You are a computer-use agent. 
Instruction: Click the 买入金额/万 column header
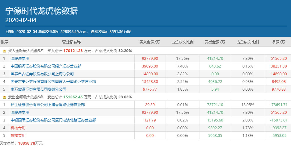[x=150, y=42]
